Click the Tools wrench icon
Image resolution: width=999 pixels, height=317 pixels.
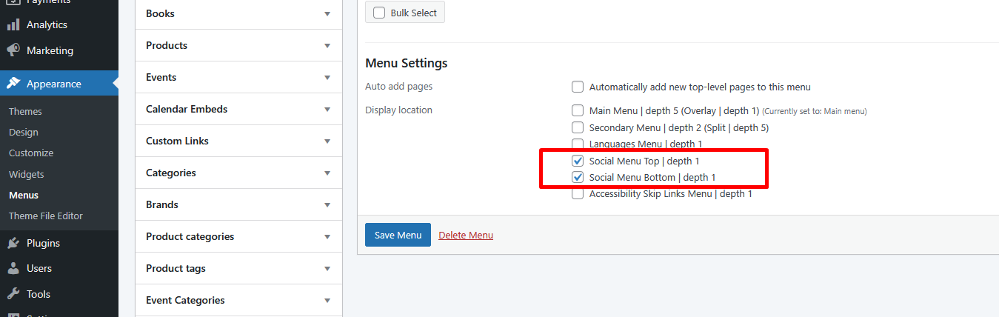coord(13,294)
